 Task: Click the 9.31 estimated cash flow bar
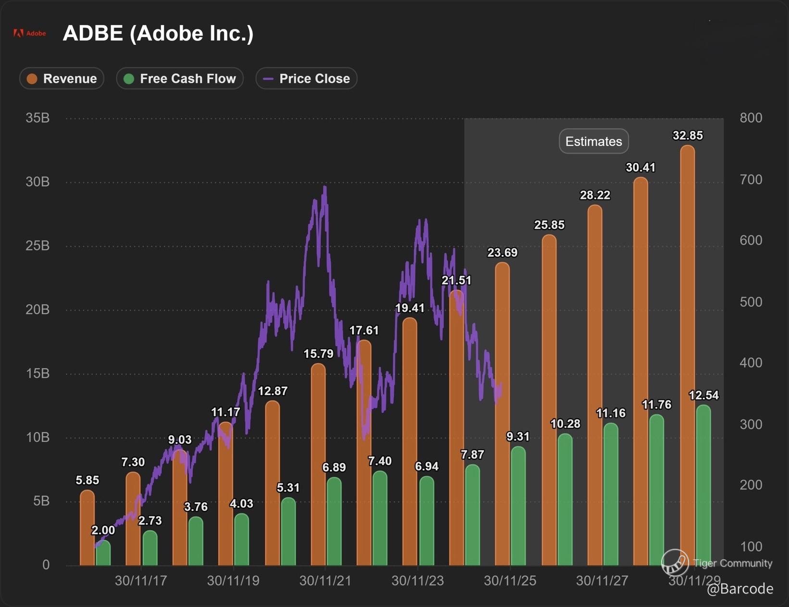pos(518,505)
